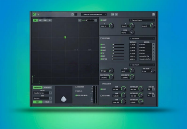The height and width of the screenshot is (129, 187).
Task: Toggle the Bottom wall reflection
Action: (x=101, y=59)
